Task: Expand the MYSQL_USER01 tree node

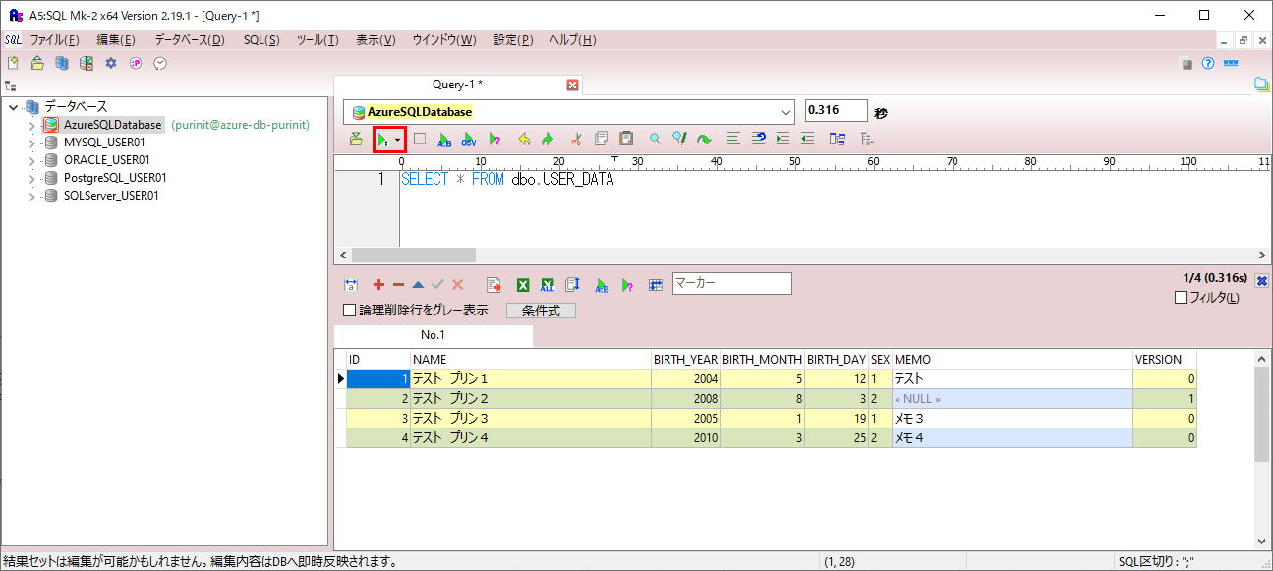Action: click(x=31, y=143)
